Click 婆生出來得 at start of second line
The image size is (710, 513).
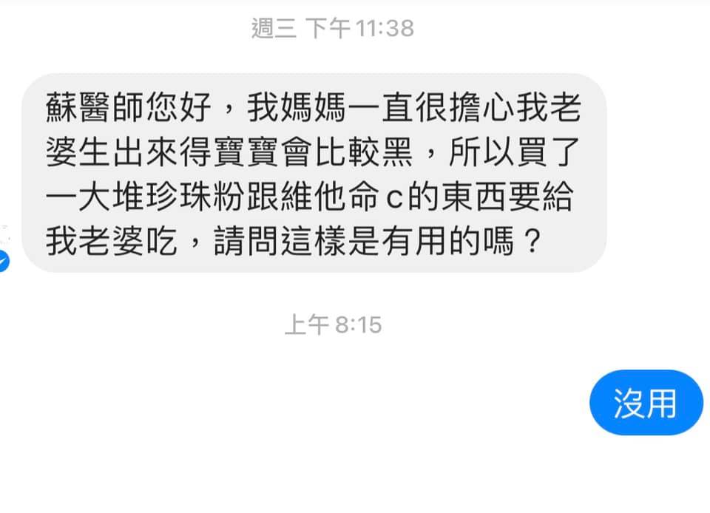coord(128,152)
